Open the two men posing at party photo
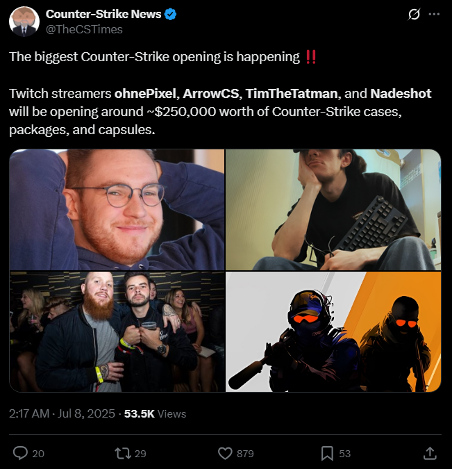This screenshot has height=469, width=452. 117,331
